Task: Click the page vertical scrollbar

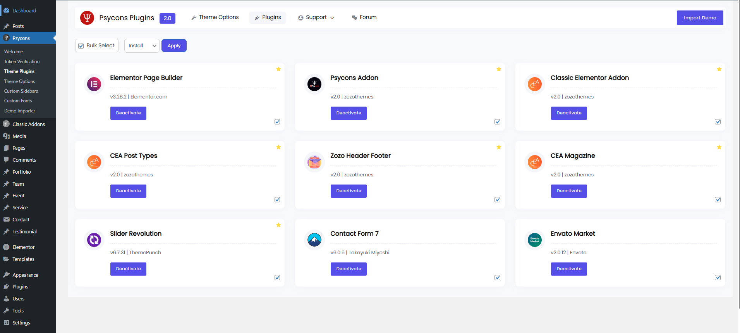Action: pos(738,155)
